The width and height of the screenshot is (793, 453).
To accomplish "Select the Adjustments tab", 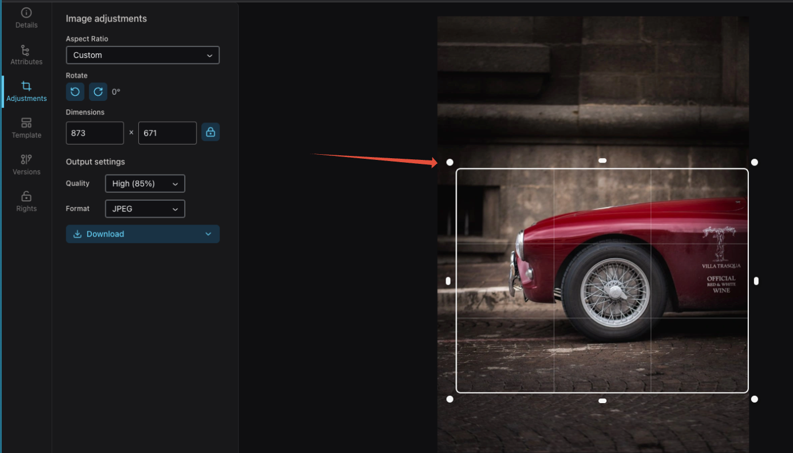I will [x=26, y=92].
